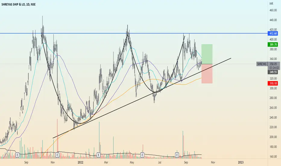Click the 380.00 price axis label
This screenshot has width=281, height=166.
[x=273, y=49]
